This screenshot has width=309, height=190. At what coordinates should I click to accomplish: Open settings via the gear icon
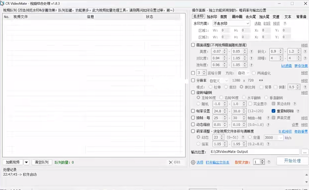(194, 162)
